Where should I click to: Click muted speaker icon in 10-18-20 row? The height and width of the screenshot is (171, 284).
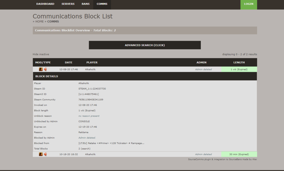[x=45, y=154]
